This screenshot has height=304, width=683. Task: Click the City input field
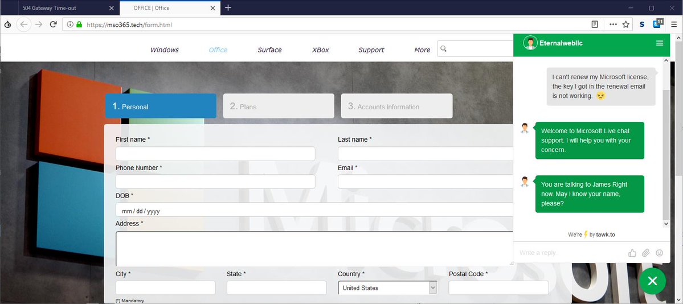click(x=166, y=288)
